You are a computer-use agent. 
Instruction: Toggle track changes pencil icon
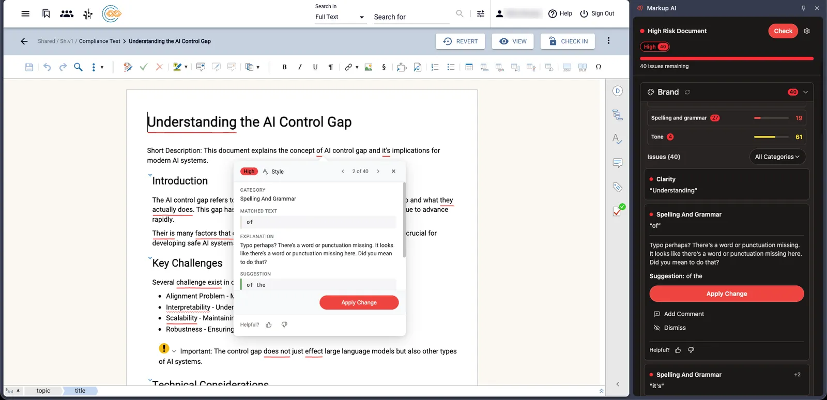tap(128, 67)
